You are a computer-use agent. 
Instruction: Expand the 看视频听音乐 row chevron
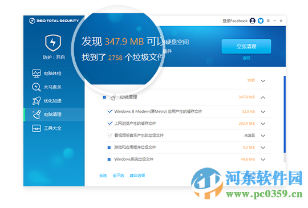[263, 136]
